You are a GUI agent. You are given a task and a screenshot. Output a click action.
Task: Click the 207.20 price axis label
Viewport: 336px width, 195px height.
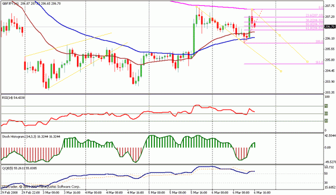[x=330, y=17]
